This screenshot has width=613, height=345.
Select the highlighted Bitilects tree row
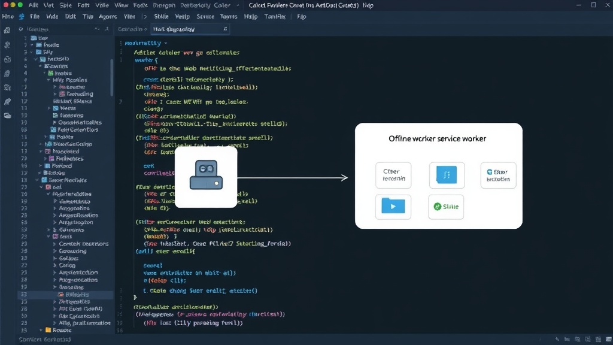pyautogui.click(x=65, y=295)
